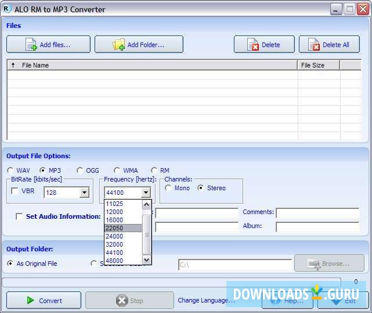Click the input field beside the Comments label
The height and width of the screenshot is (313, 372).
coord(317,213)
